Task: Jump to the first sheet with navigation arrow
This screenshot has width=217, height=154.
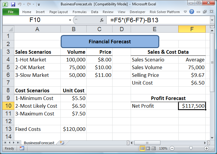Action: 5,143
